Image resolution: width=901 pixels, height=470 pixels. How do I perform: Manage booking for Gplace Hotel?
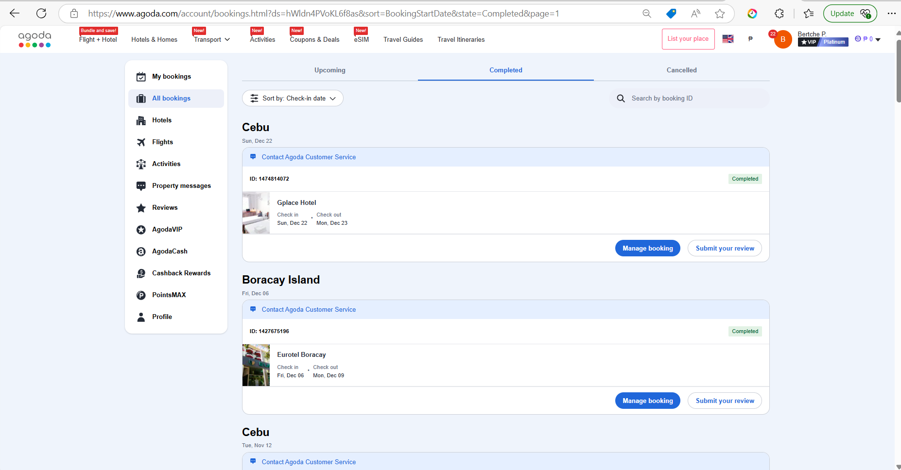click(x=648, y=248)
